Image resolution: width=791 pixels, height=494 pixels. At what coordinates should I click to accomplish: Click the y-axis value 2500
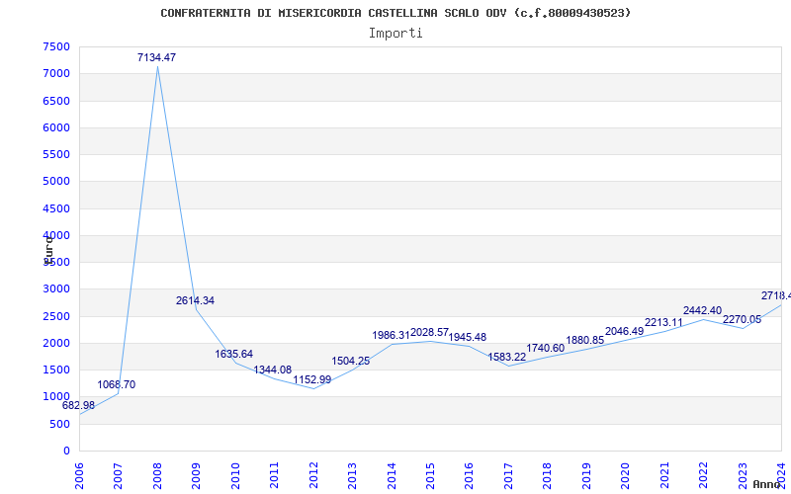(56, 316)
